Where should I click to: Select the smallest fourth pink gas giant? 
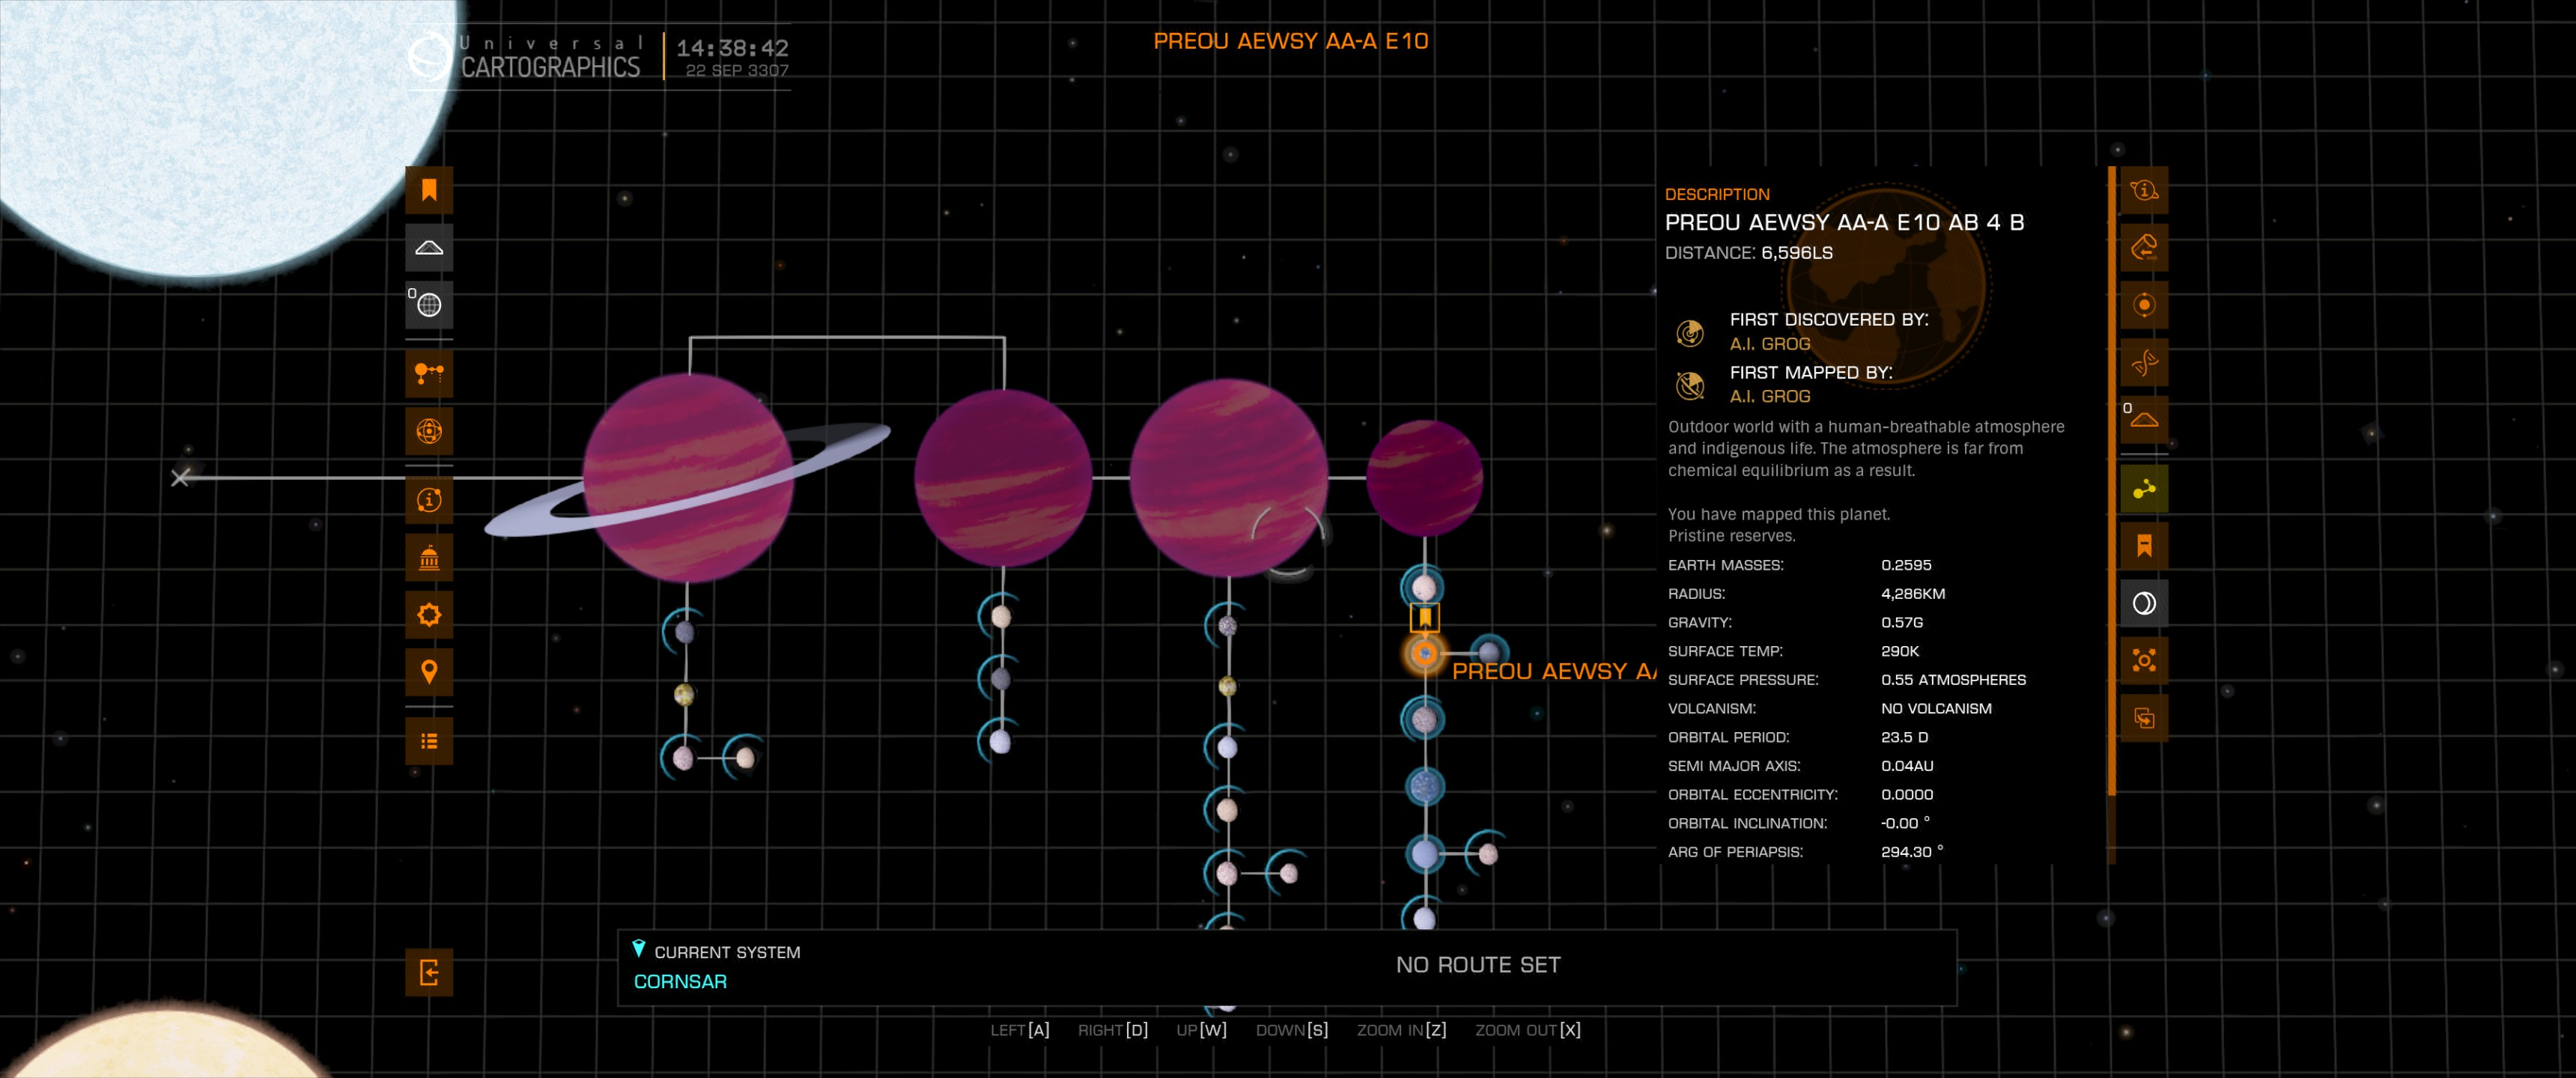1424,478
